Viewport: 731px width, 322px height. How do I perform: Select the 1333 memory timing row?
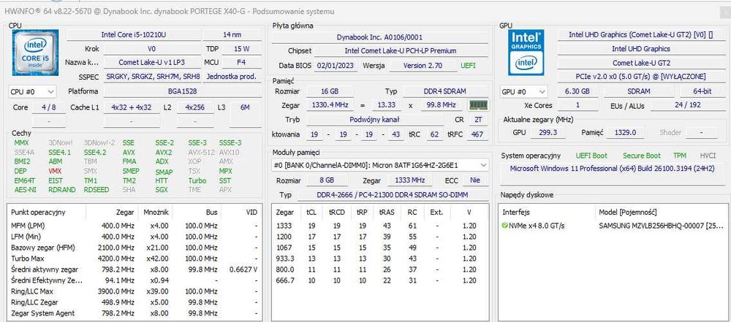[x=380, y=226]
